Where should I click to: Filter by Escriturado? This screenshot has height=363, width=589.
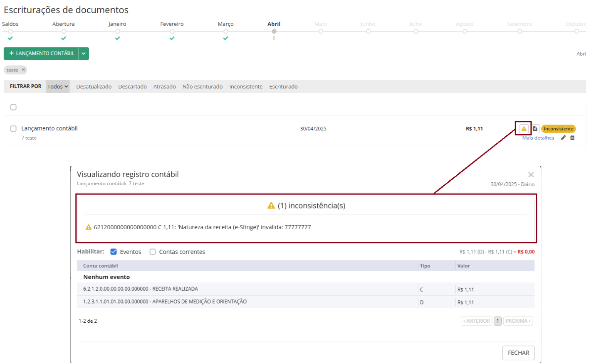coord(283,86)
